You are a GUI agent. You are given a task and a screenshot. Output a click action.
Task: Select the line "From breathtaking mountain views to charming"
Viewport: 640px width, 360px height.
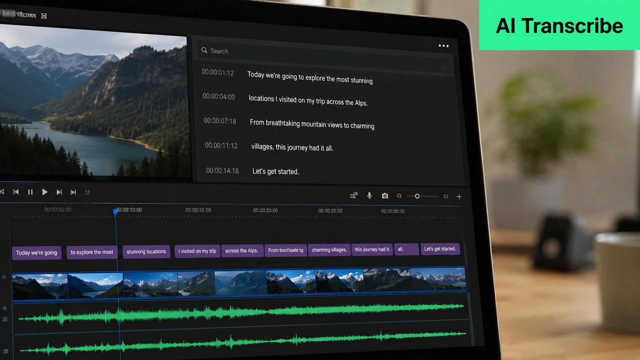point(312,124)
